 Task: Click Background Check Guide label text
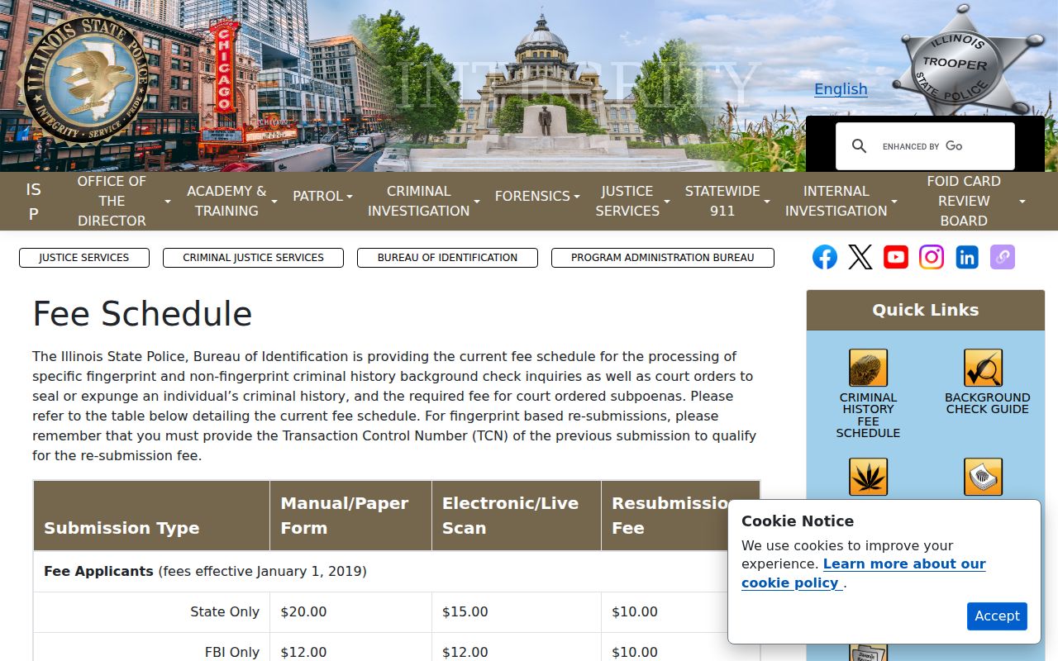[987, 403]
